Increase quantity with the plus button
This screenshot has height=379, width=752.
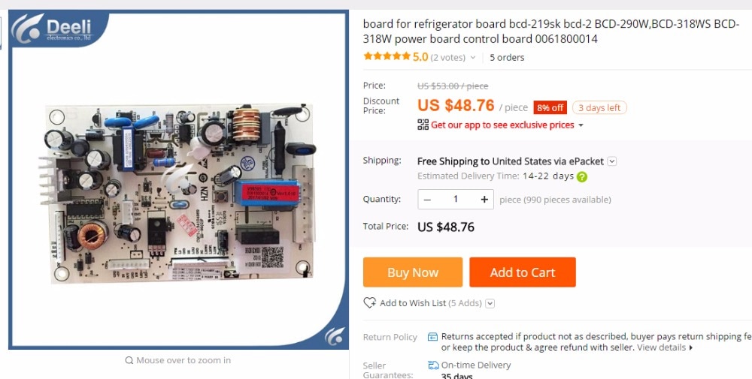tap(484, 200)
